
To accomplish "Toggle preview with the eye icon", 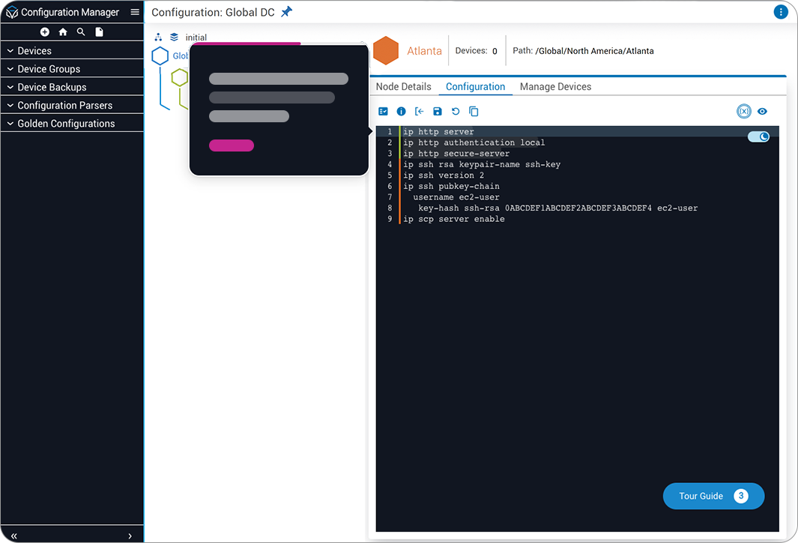I will coord(763,111).
